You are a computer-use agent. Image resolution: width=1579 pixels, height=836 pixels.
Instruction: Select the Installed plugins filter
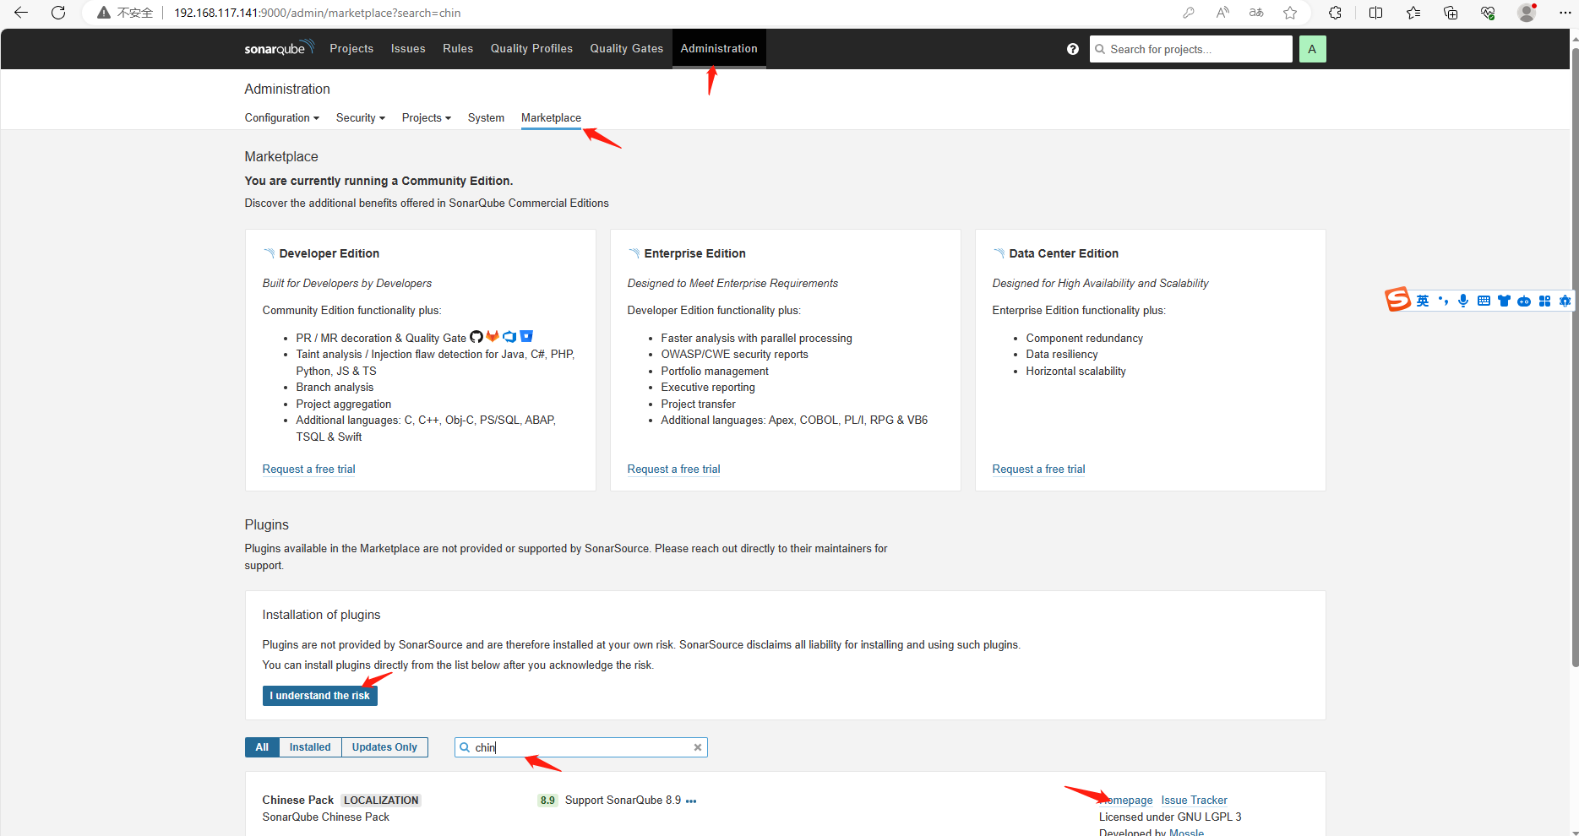pos(310,747)
